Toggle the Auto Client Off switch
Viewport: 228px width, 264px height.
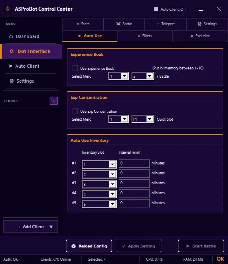point(156,9)
